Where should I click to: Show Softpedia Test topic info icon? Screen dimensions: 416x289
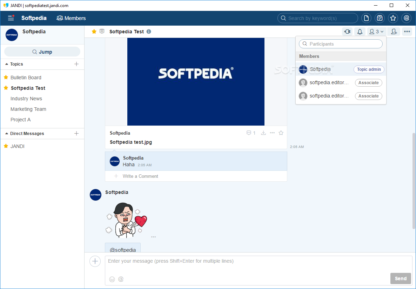[x=149, y=32]
